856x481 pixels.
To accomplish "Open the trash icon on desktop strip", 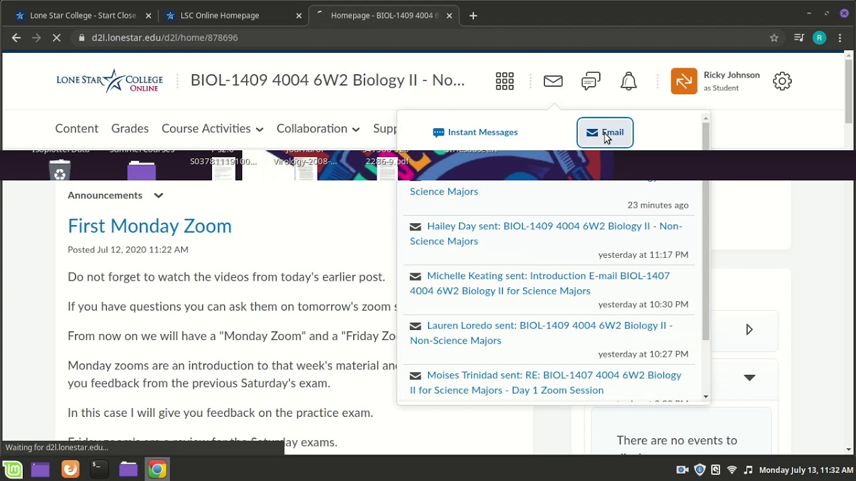I will [x=60, y=171].
